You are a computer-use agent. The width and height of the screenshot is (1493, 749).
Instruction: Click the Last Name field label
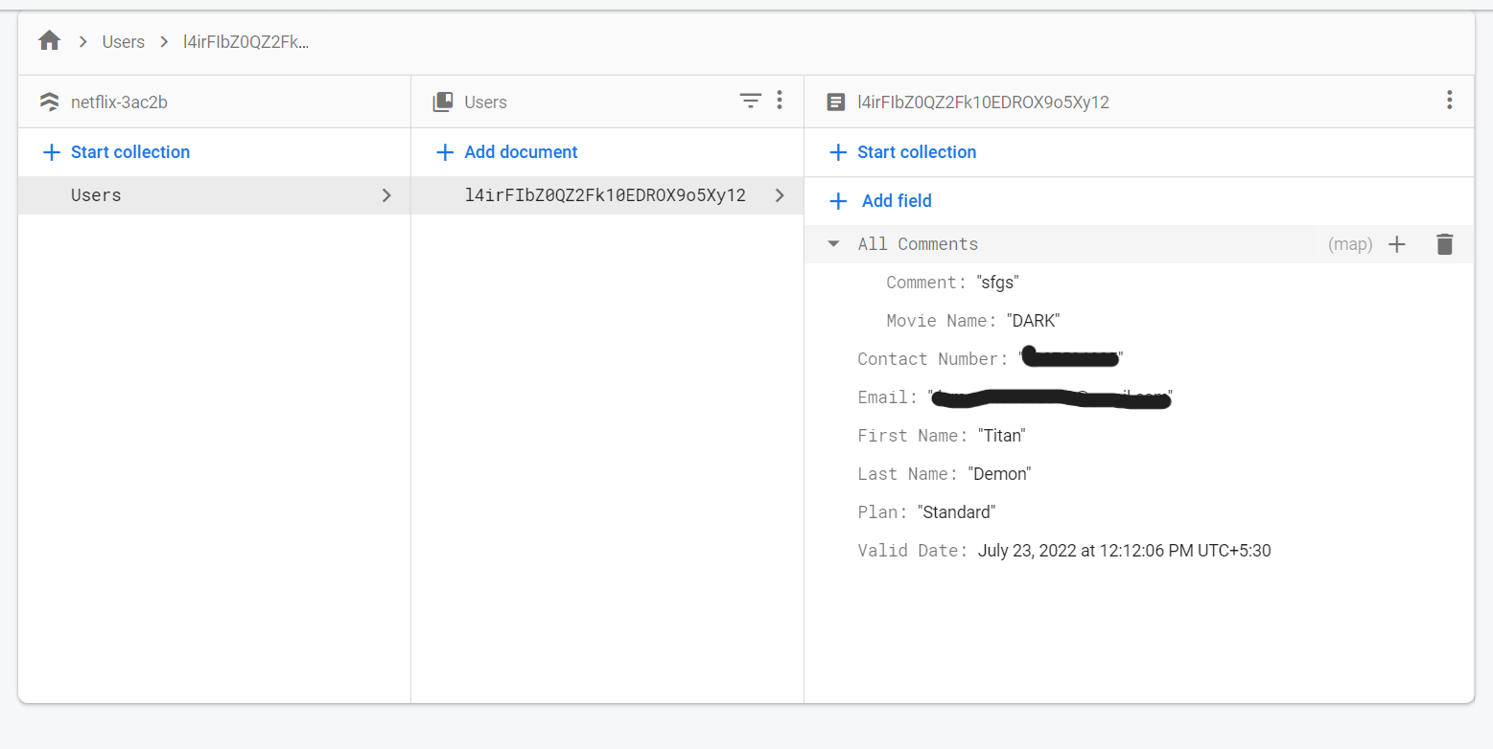tap(908, 474)
